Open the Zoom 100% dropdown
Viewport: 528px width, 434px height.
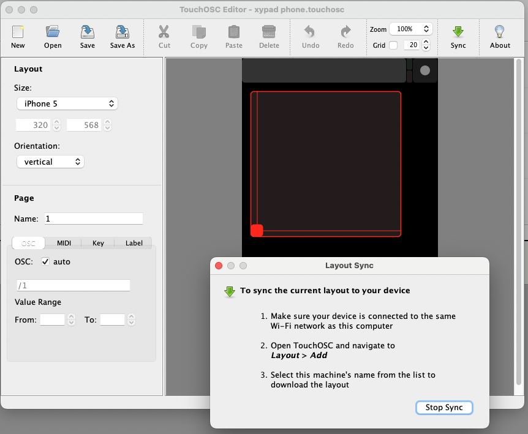pos(411,29)
